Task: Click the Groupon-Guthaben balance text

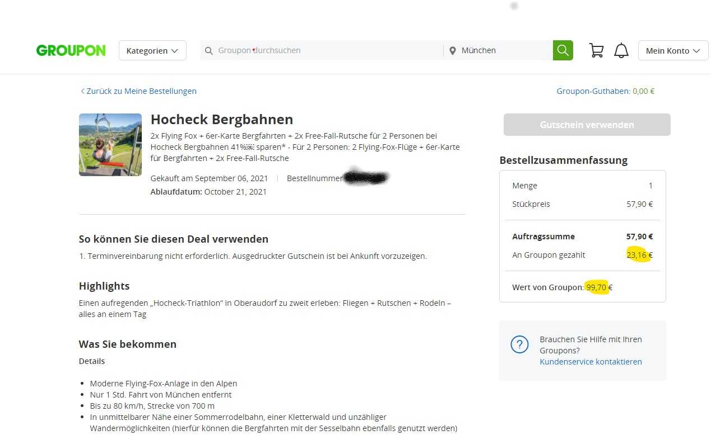Action: point(605,91)
